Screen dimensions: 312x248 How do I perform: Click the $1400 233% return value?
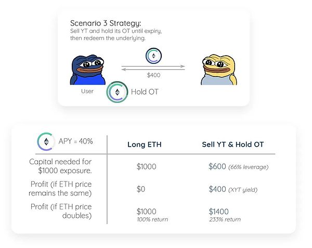225,214
